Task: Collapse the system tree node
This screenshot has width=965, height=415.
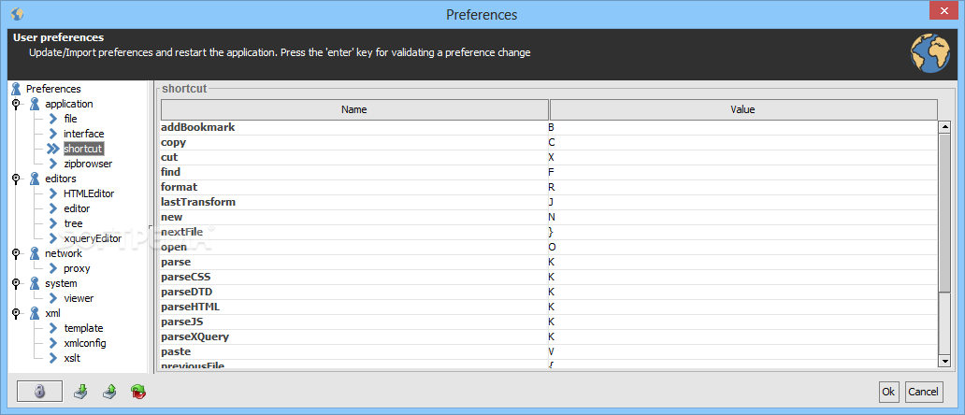Action: pyautogui.click(x=15, y=283)
